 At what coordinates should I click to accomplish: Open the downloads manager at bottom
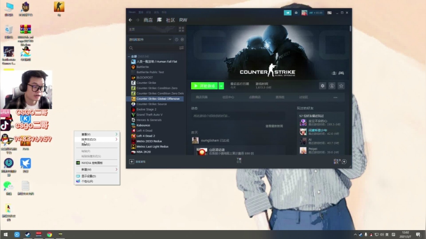coord(239,160)
